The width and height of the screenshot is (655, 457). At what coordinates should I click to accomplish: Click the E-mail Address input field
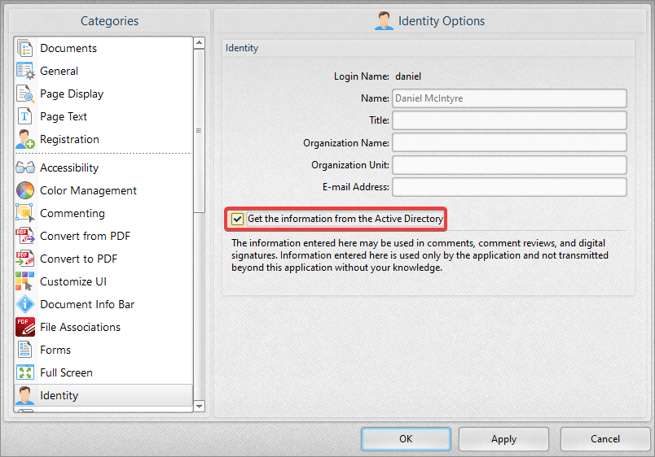pyautogui.click(x=509, y=187)
